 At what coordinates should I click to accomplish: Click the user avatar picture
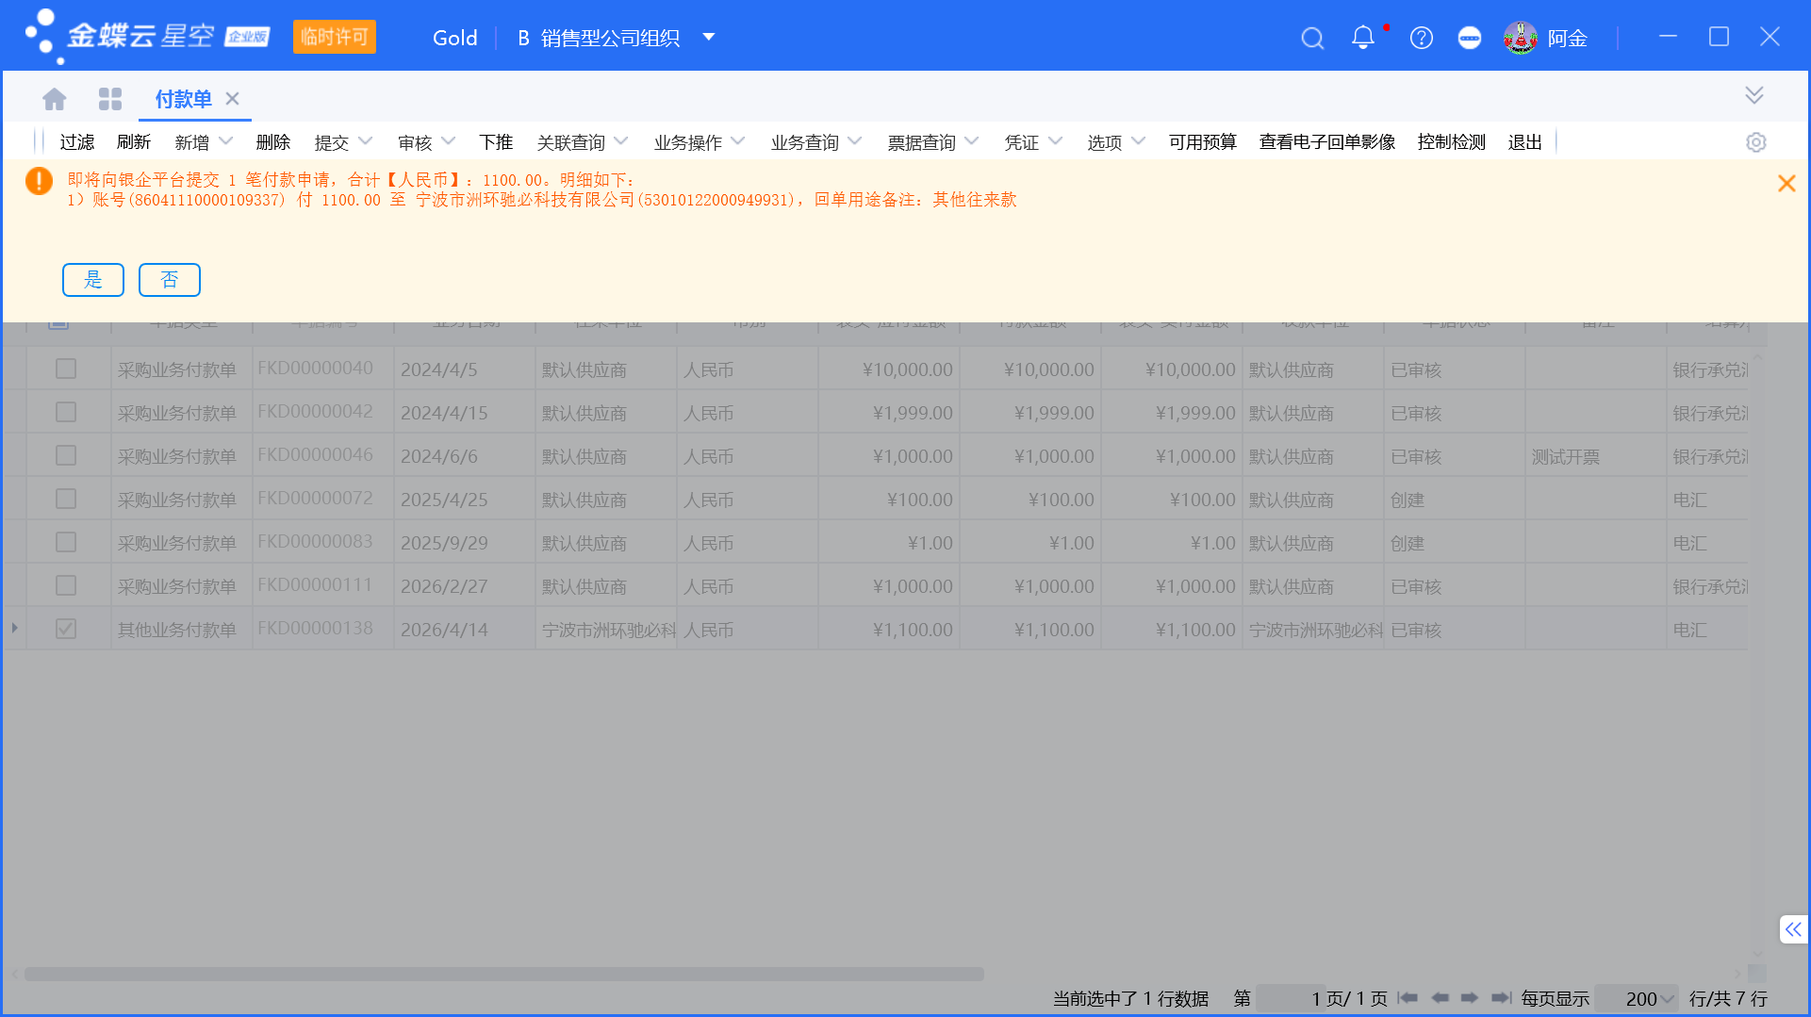1520,38
